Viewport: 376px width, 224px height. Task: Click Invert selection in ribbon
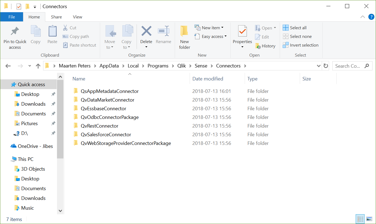301,45
